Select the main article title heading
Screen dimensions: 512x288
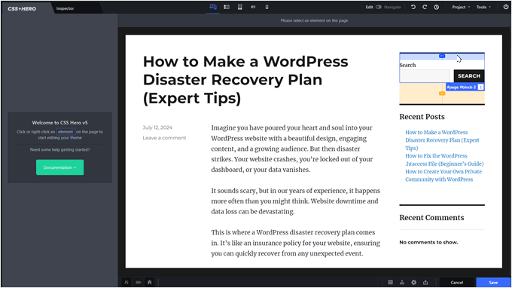(x=245, y=80)
